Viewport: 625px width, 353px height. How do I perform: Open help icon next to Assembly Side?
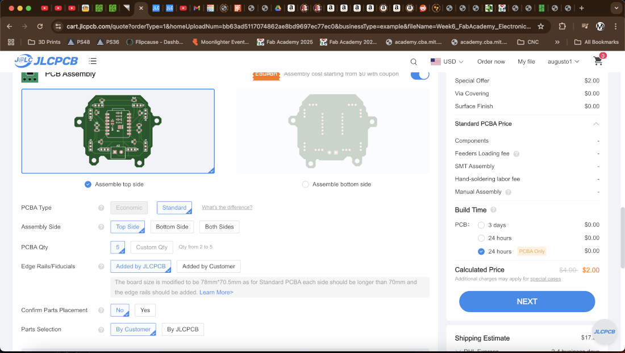tap(101, 227)
